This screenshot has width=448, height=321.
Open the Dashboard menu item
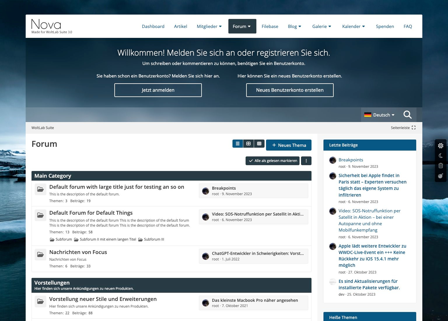point(153,27)
